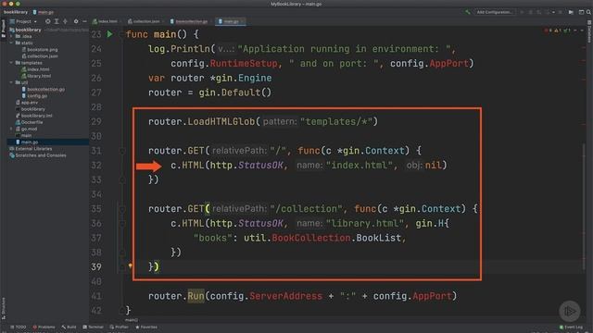This screenshot has height=333, width=593.
Task: Select config.go in project tree
Action: (x=34, y=96)
